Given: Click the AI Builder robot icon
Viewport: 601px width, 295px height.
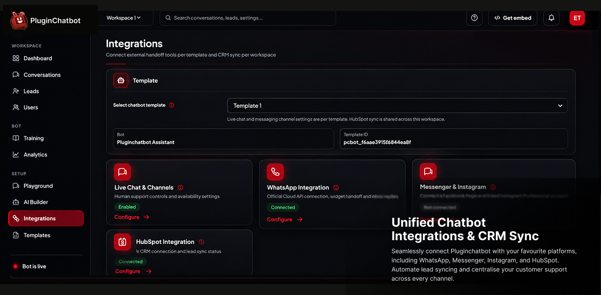Looking at the screenshot, I should point(16,202).
